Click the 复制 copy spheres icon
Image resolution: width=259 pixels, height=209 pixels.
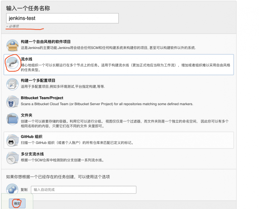tap(12, 189)
